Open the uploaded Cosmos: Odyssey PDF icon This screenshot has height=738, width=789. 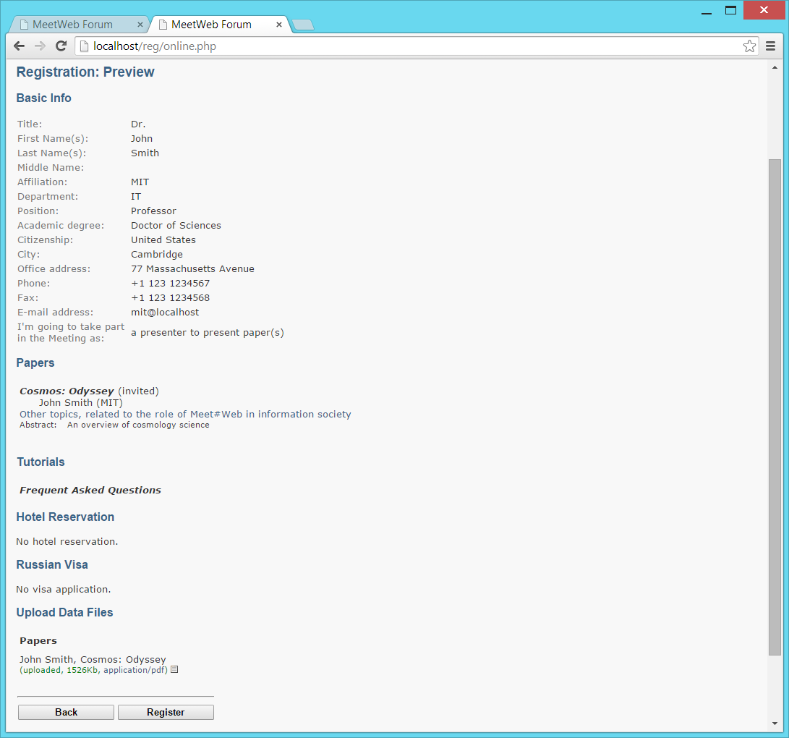coord(173,670)
